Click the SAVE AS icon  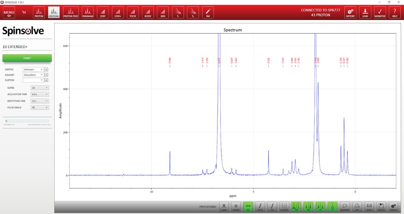click(381, 207)
